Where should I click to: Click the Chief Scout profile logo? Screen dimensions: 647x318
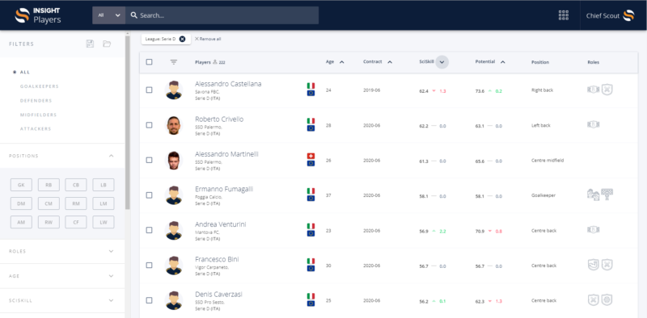628,15
